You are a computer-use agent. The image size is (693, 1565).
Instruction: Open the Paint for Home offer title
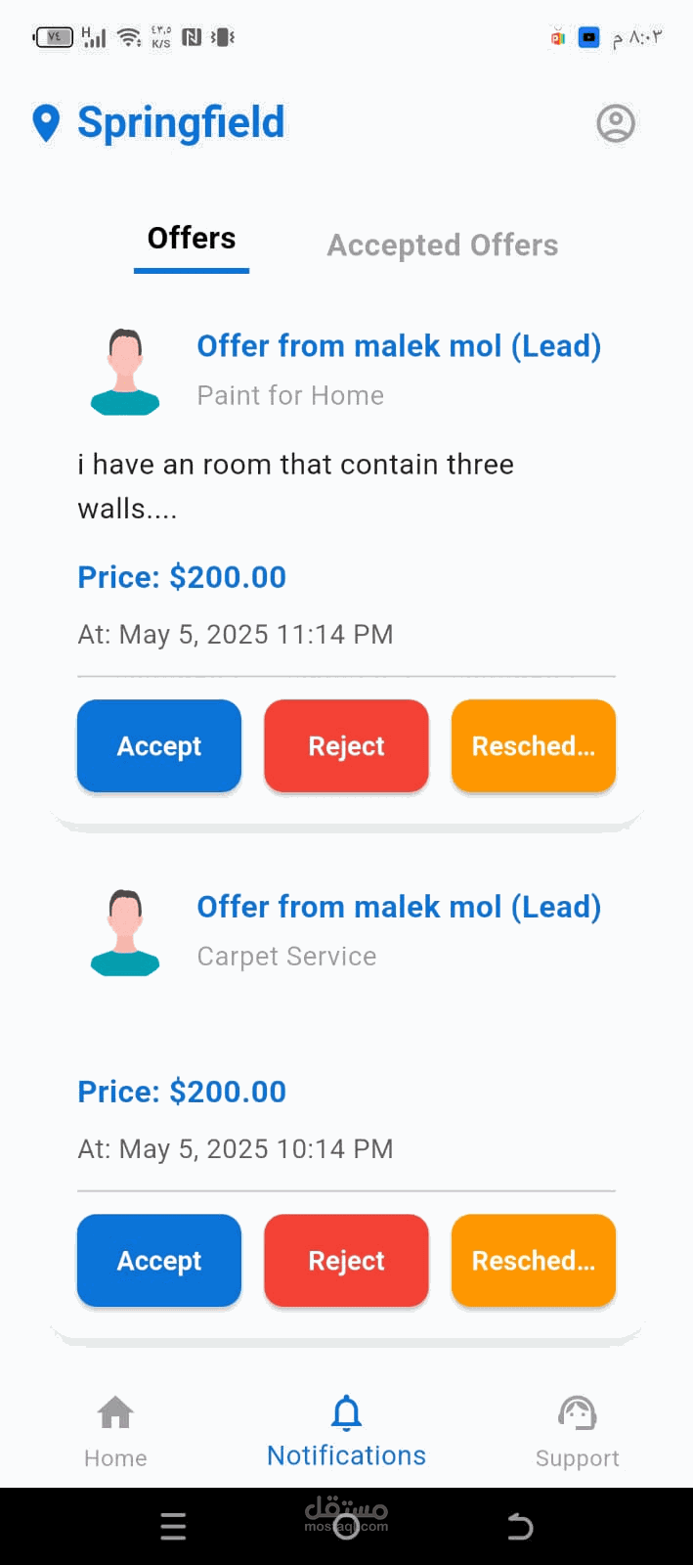tap(399, 346)
